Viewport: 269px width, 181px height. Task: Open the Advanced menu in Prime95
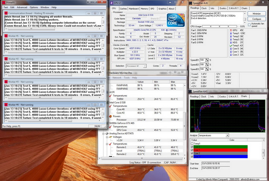22,7
